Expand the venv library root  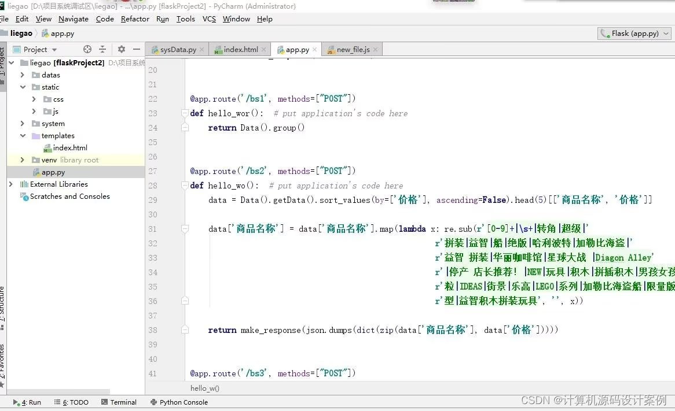click(x=23, y=160)
